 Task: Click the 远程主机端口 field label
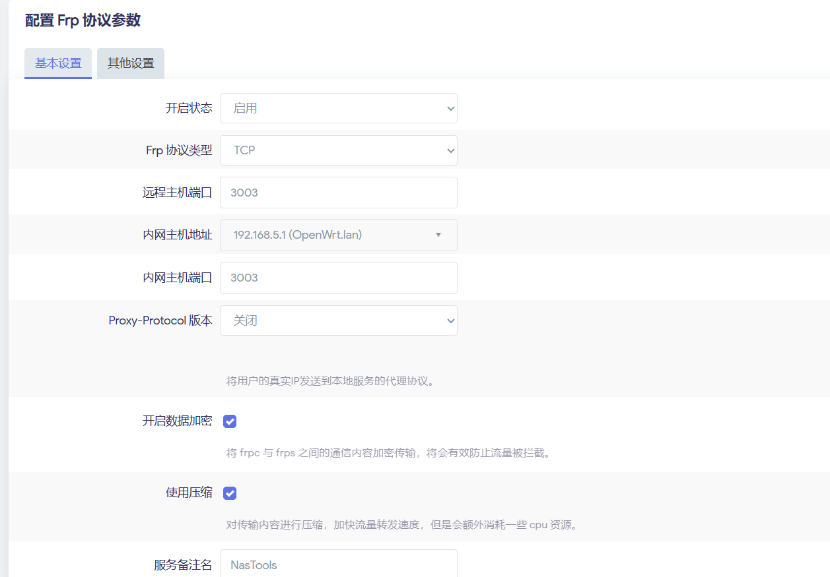177,193
